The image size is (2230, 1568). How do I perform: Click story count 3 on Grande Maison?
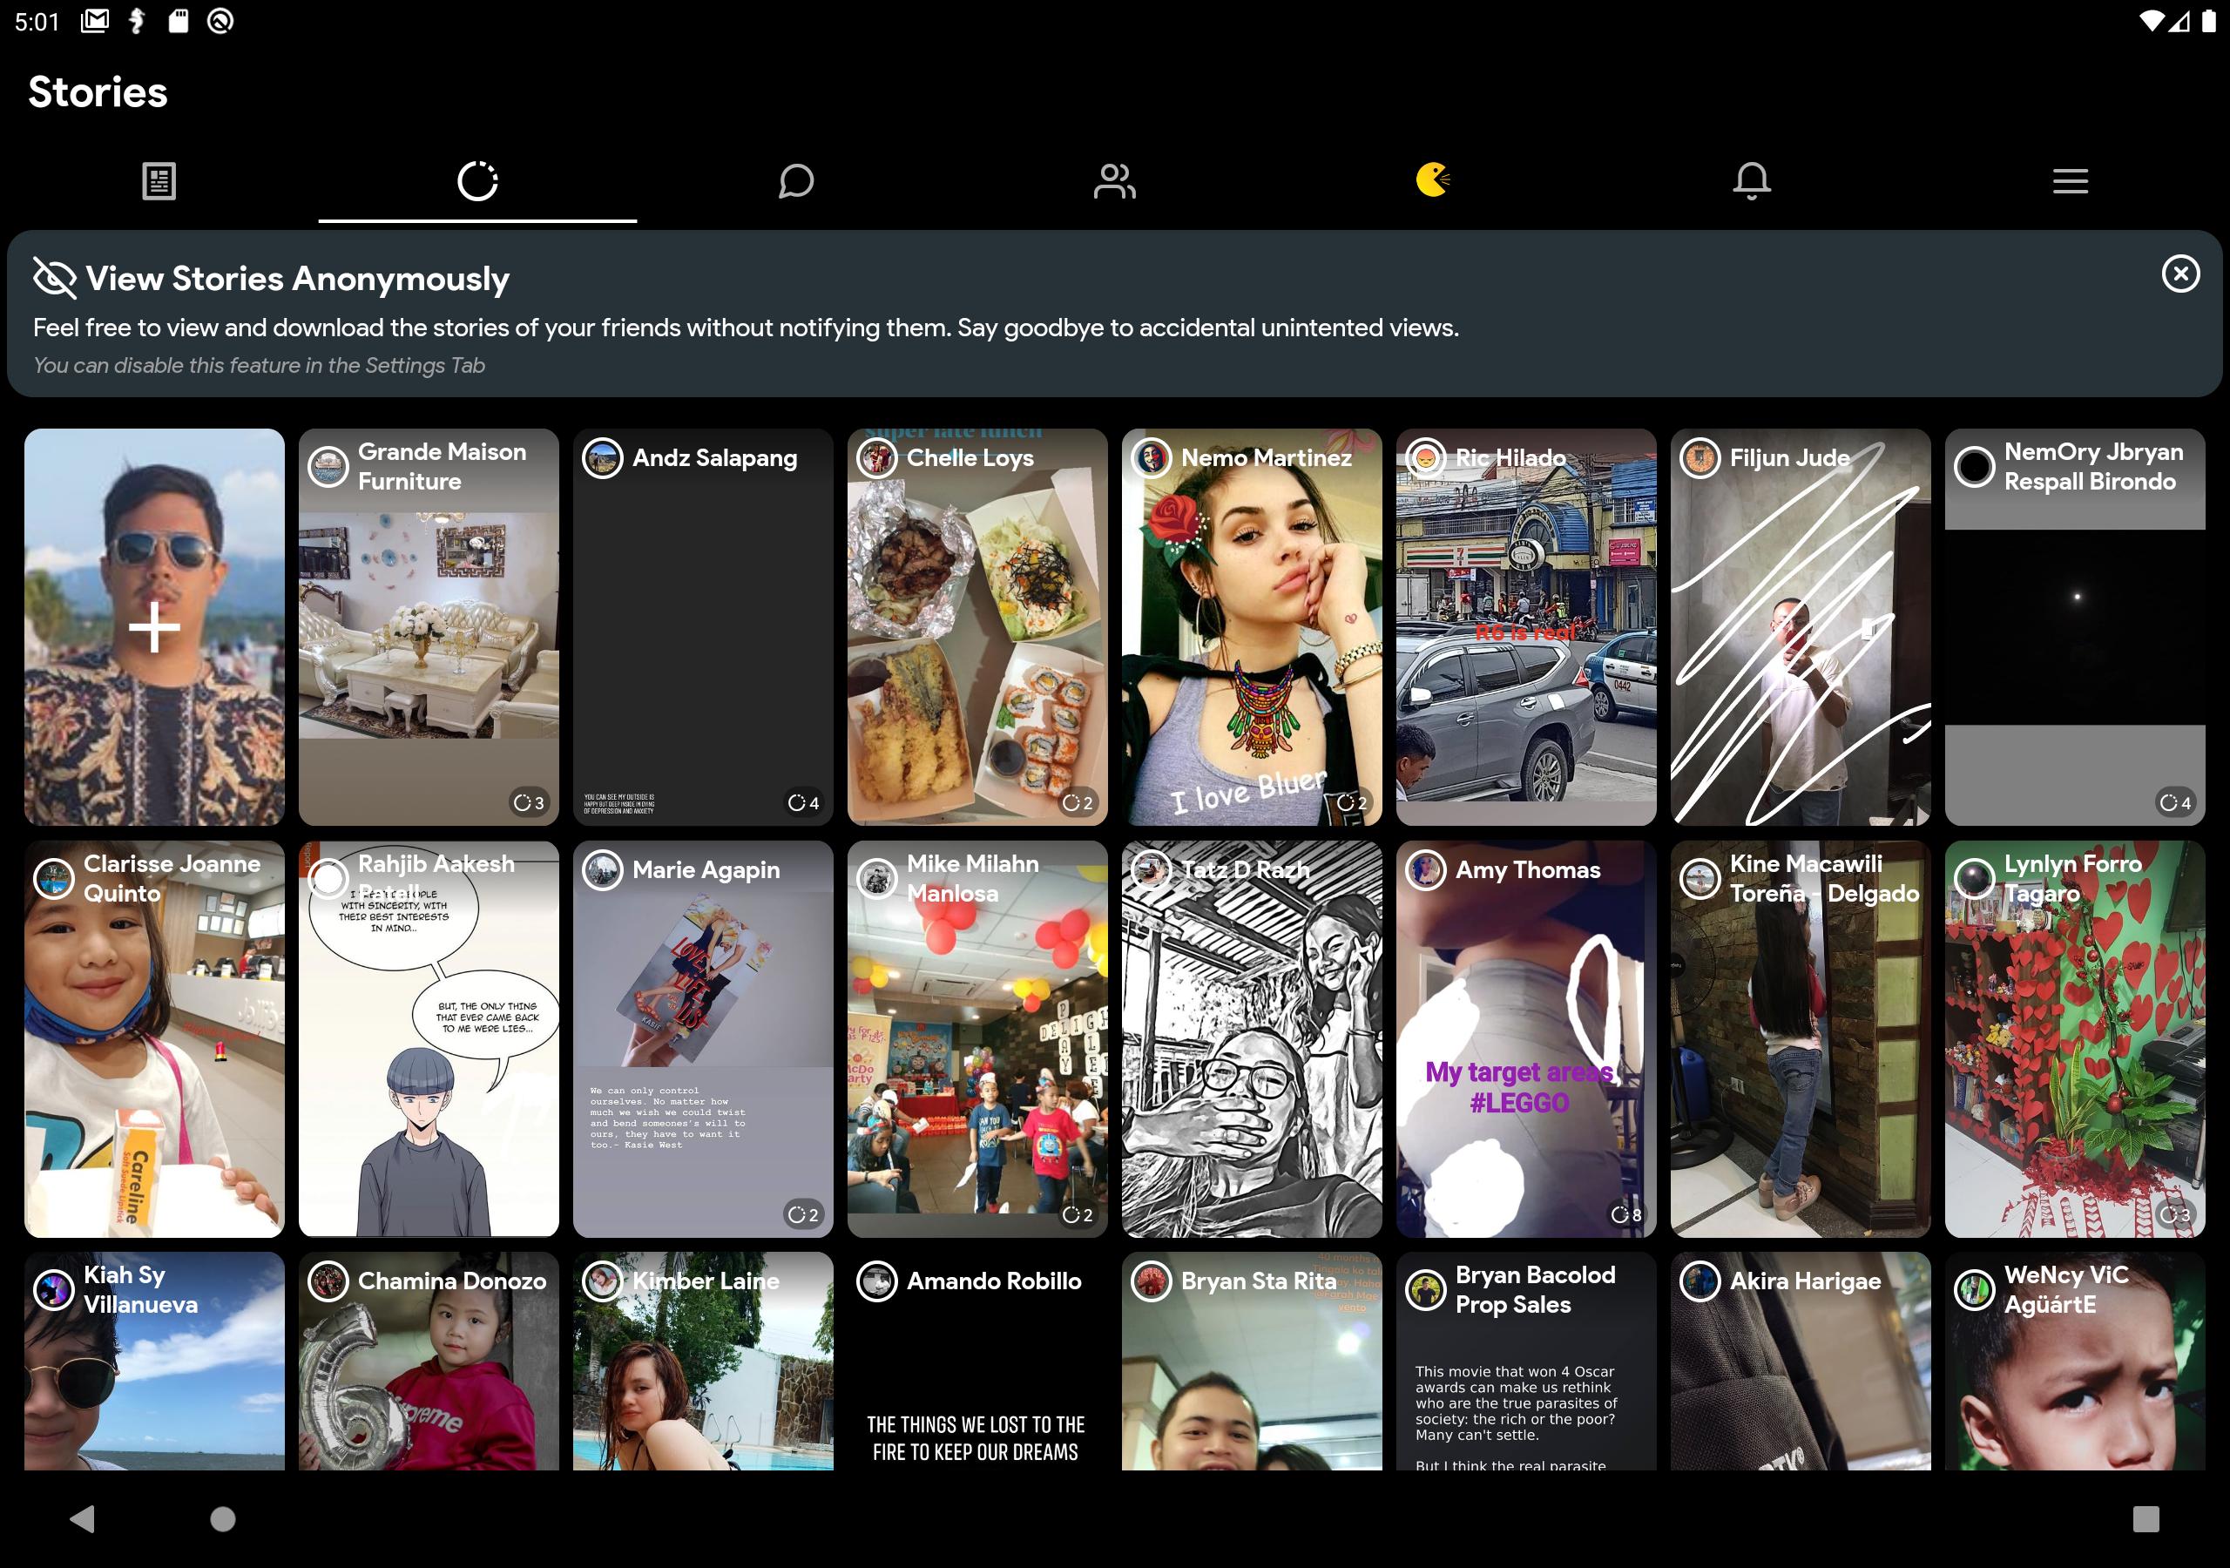click(x=530, y=802)
